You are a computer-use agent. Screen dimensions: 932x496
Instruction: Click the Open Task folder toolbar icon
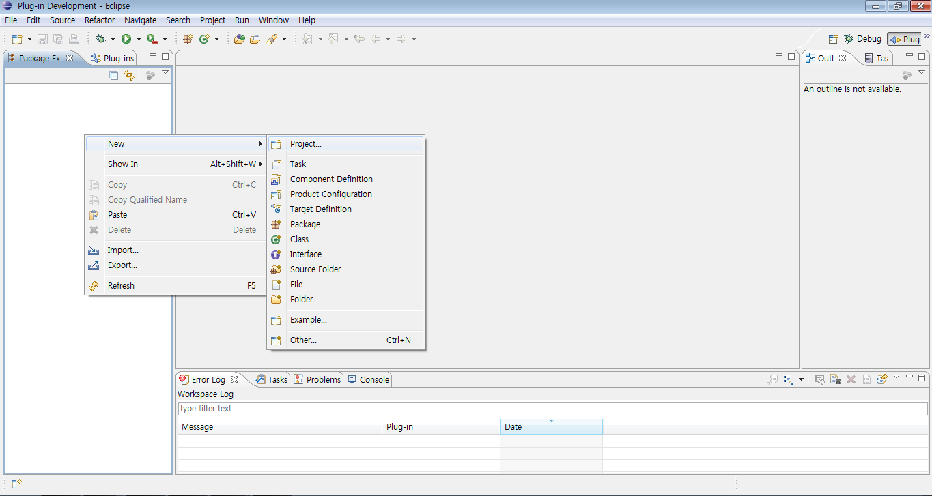255,39
